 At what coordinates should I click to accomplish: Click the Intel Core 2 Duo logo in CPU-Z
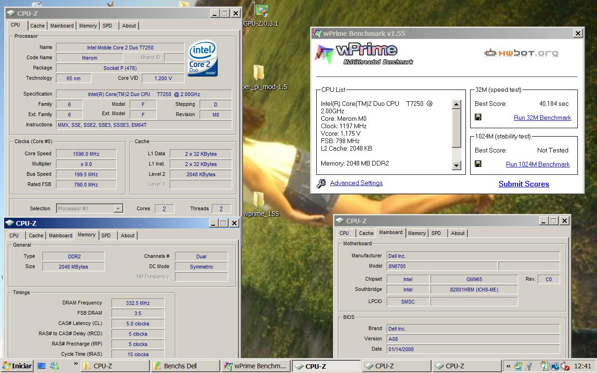coord(202,59)
